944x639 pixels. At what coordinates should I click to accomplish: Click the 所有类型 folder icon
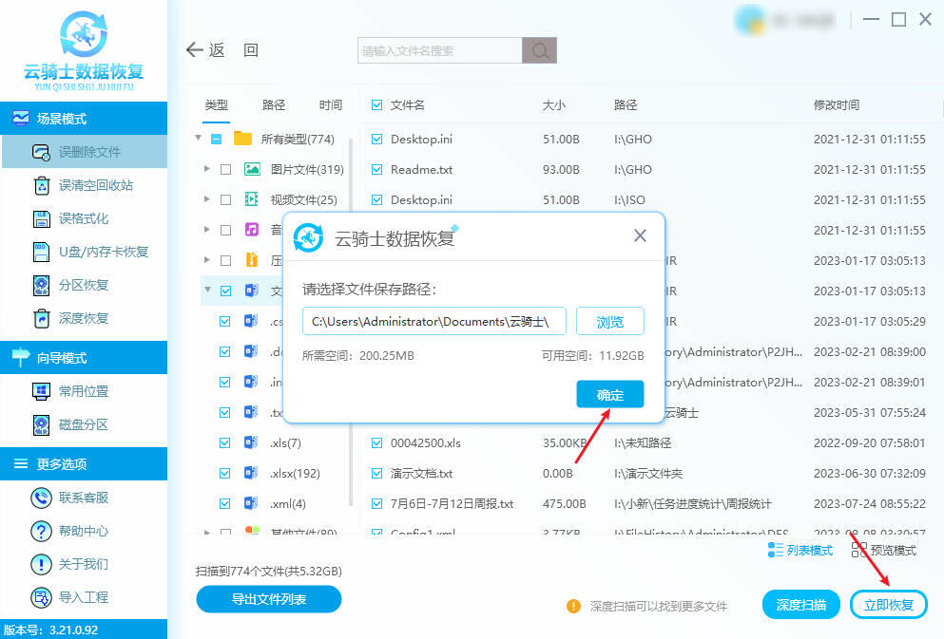click(242, 139)
